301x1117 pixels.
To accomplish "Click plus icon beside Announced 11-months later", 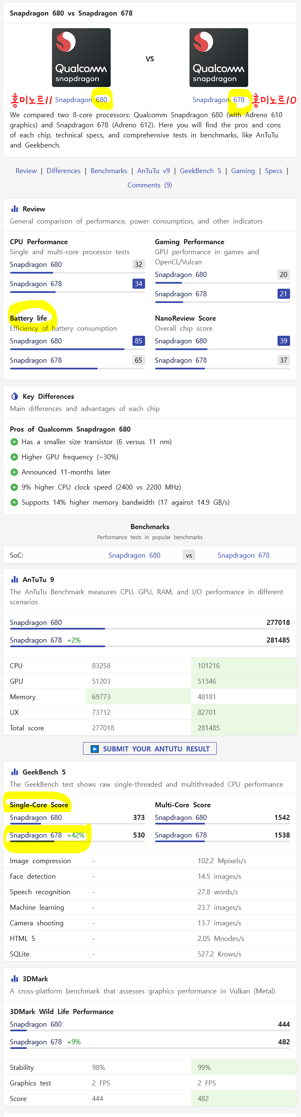I will click(14, 472).
